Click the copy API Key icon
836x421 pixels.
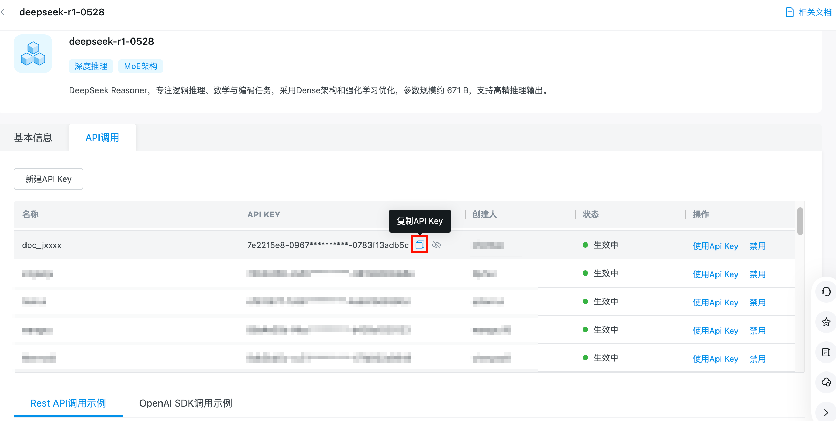pyautogui.click(x=419, y=245)
